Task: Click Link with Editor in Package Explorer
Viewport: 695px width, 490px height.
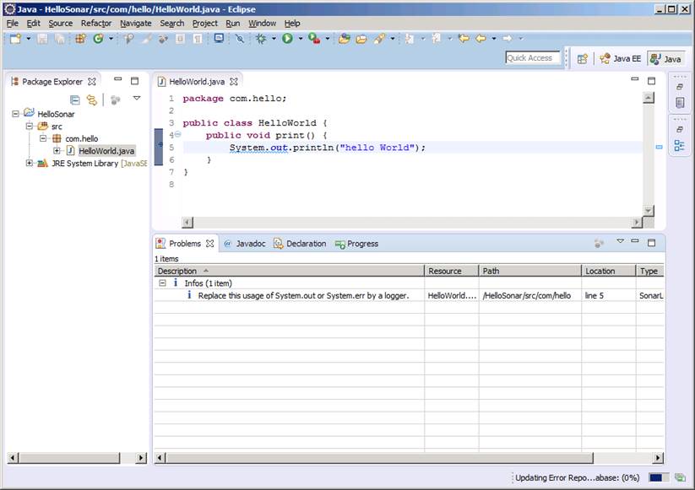Action: coord(91,100)
